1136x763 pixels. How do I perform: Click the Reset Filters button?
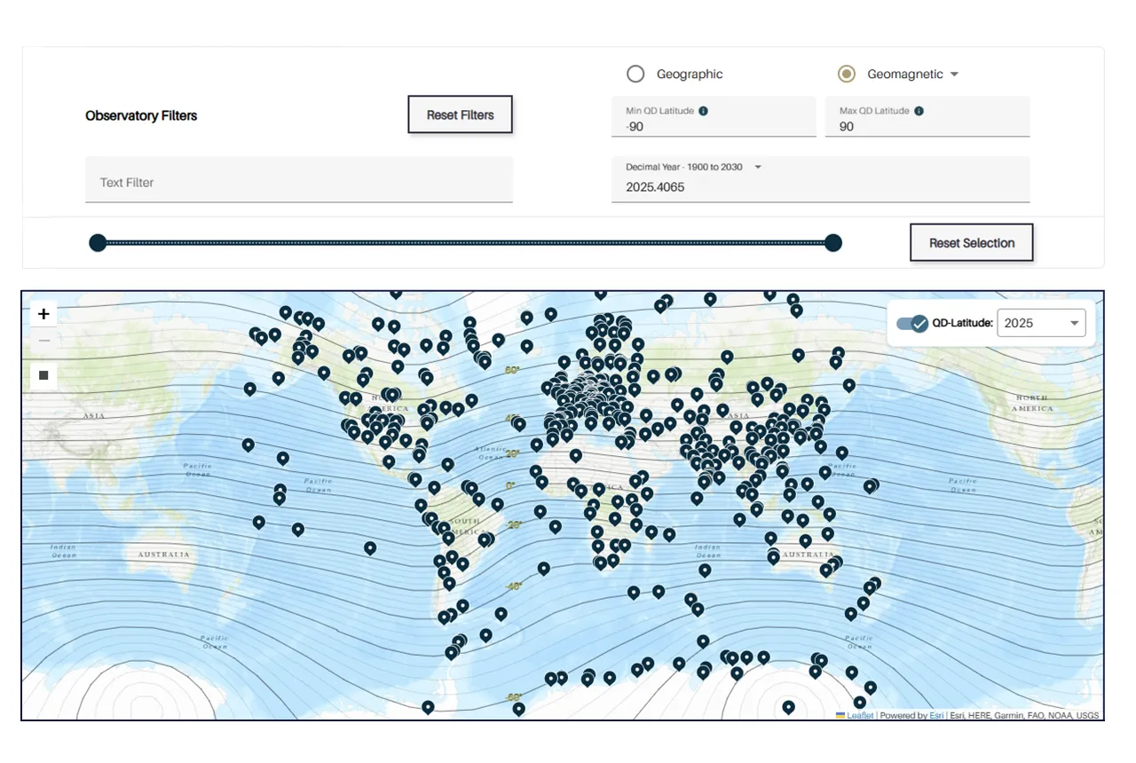pos(460,114)
